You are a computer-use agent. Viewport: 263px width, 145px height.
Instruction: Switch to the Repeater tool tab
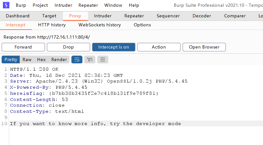[x=134, y=16]
